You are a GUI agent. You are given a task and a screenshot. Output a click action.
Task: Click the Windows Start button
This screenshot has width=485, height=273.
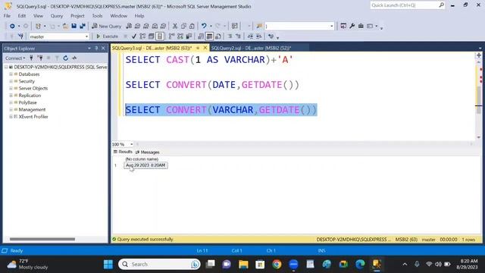[x=108, y=265]
